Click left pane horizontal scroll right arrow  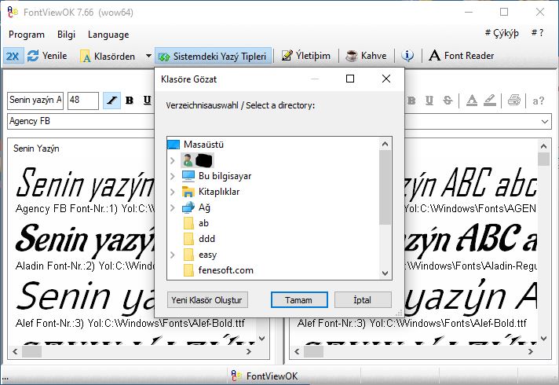[x=248, y=351]
